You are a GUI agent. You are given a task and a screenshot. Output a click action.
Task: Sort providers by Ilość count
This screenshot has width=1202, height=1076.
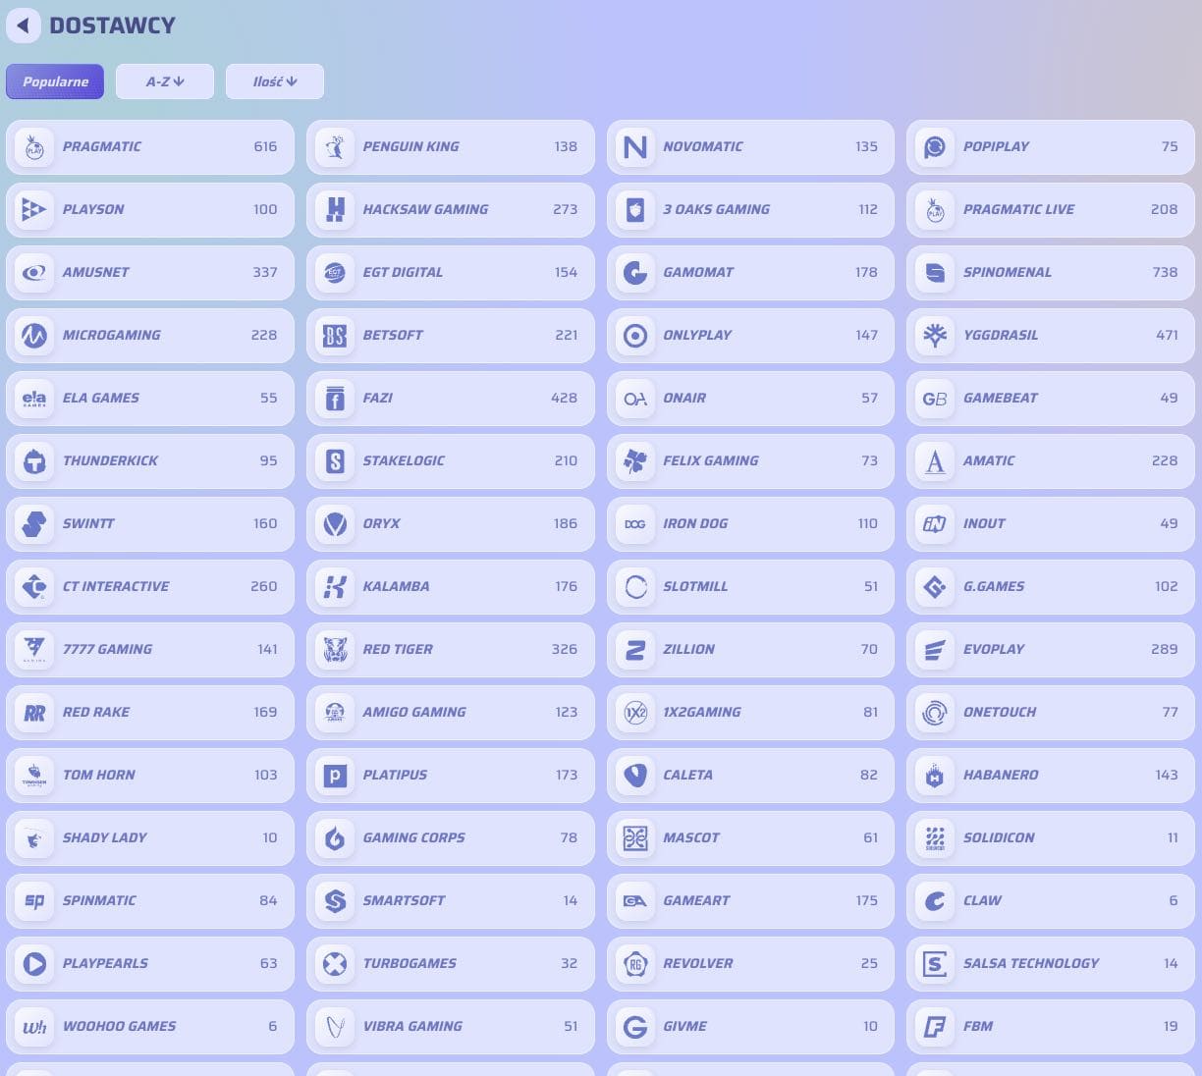pos(275,81)
